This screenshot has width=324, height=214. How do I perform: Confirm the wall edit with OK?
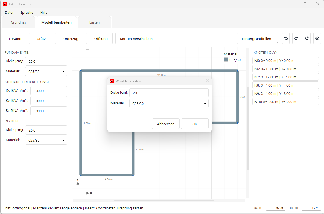pos(195,124)
